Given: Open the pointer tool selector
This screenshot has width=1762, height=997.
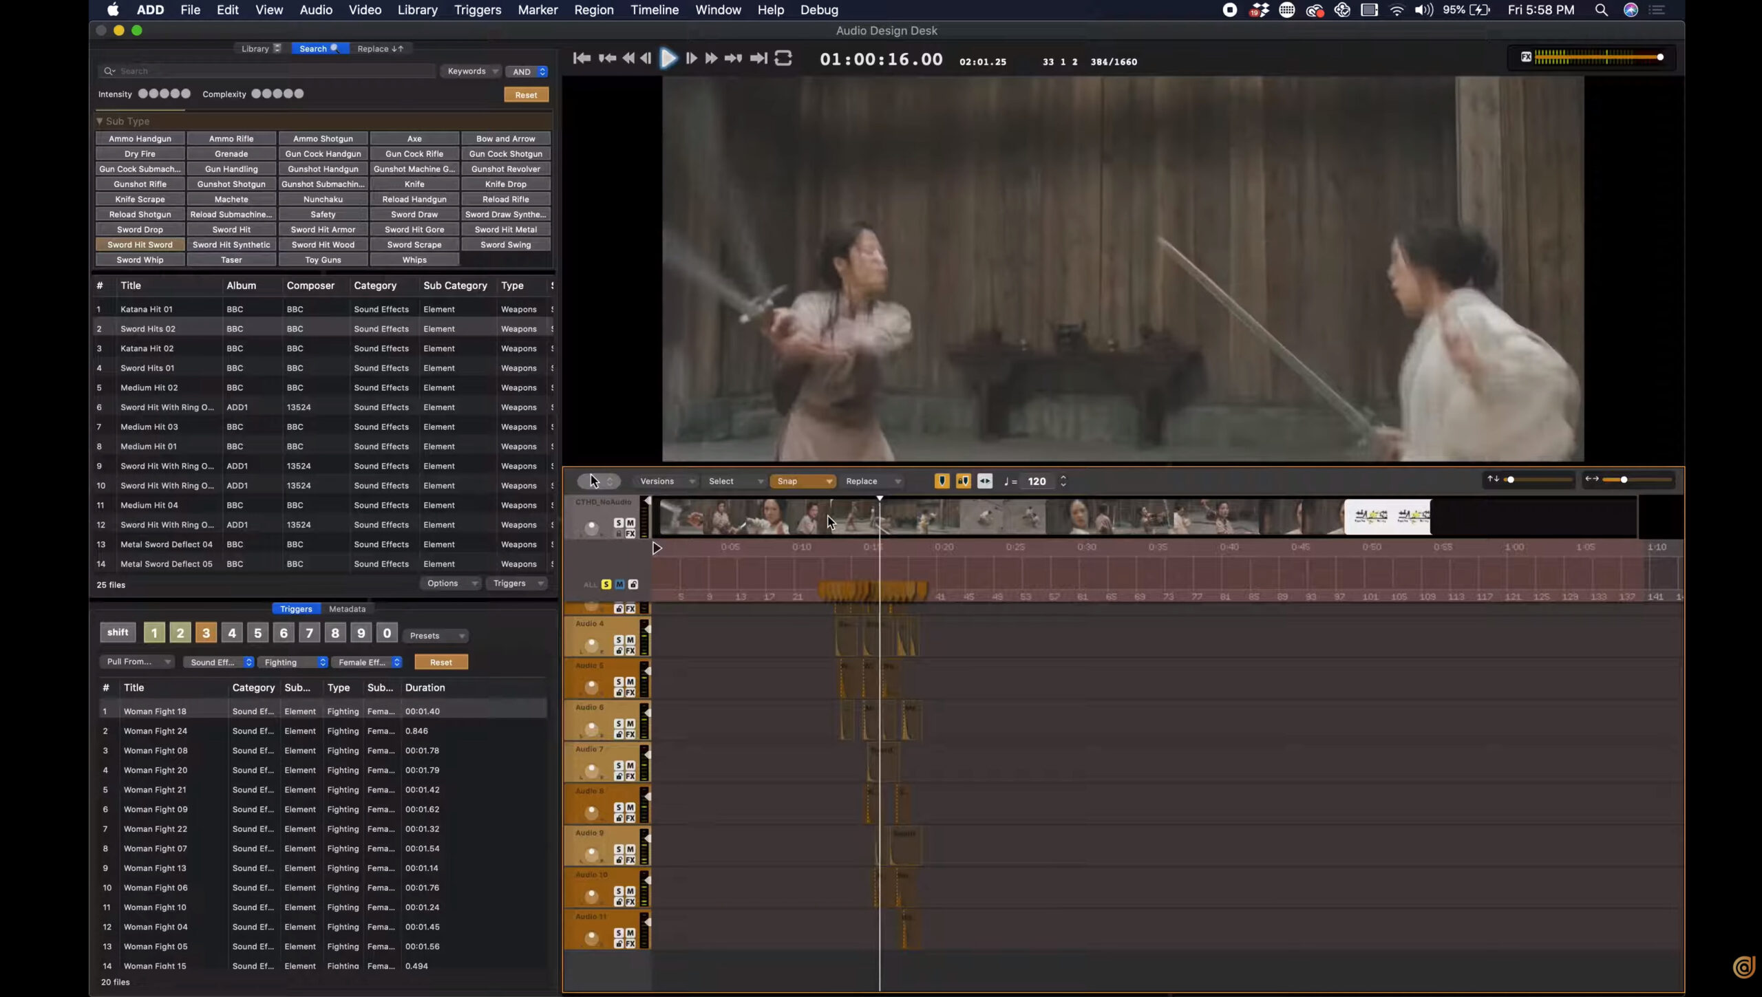Looking at the screenshot, I should click(599, 481).
